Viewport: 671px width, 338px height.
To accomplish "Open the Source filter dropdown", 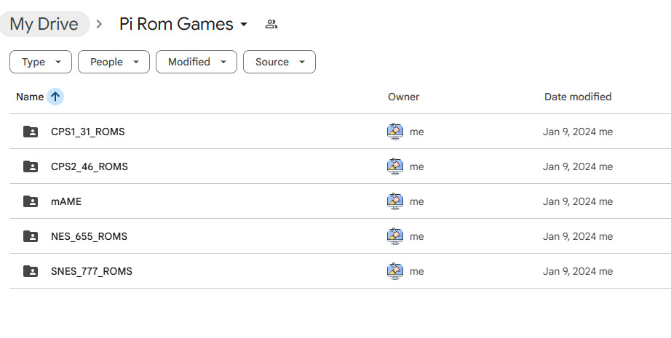I will pyautogui.click(x=279, y=62).
